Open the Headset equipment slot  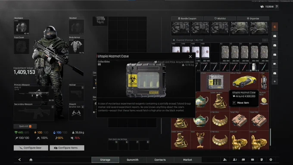click(x=76, y=27)
